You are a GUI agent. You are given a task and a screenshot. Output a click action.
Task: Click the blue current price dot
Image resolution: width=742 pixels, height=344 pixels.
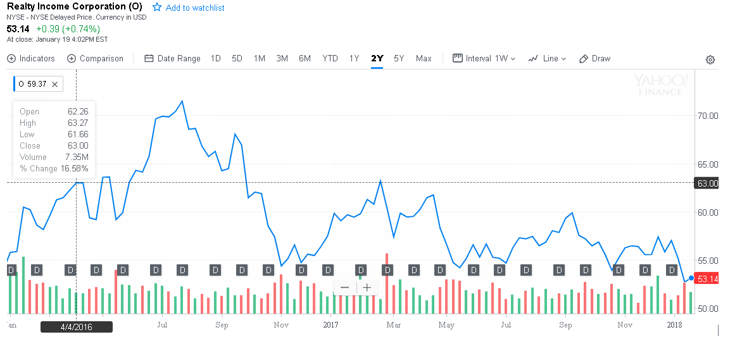(x=691, y=278)
